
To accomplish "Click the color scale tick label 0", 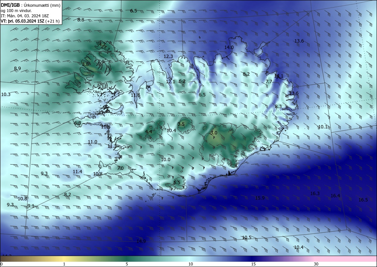I will 1,264.
